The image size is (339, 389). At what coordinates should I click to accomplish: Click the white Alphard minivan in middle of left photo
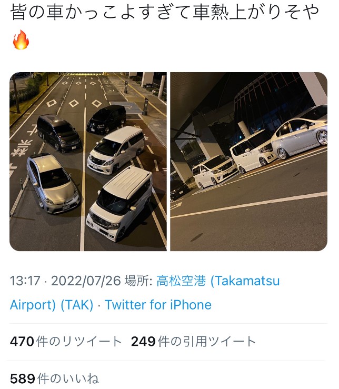(x=116, y=149)
